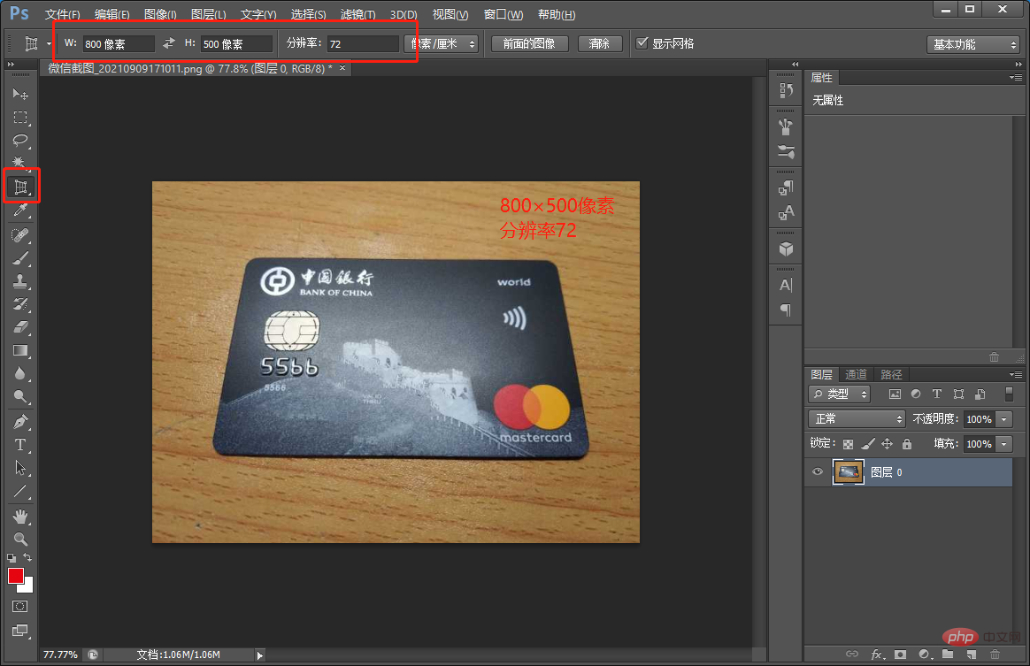Screen dimensions: 1030x666
Task: Open the 不透明度 slider arrow
Action: tap(1003, 419)
